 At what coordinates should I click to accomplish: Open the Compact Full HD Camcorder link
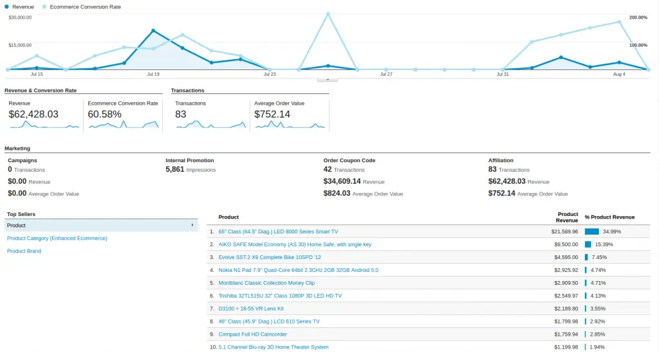(x=252, y=334)
